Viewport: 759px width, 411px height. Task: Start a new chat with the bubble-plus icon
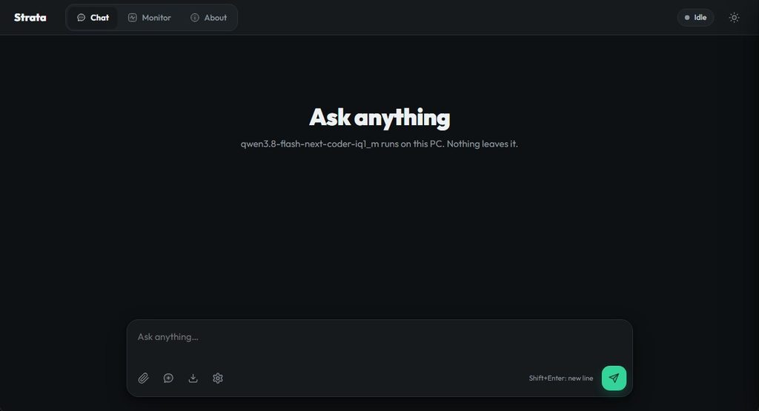(x=168, y=378)
